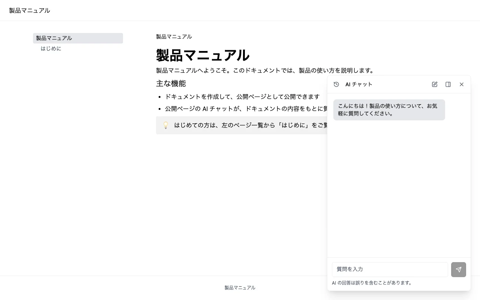Start a new chat with pencil icon
Image resolution: width=480 pixels, height=300 pixels.
[435, 84]
